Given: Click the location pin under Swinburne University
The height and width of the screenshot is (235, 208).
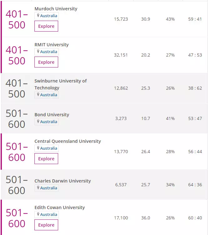Looking at the screenshot, I should (38, 95).
